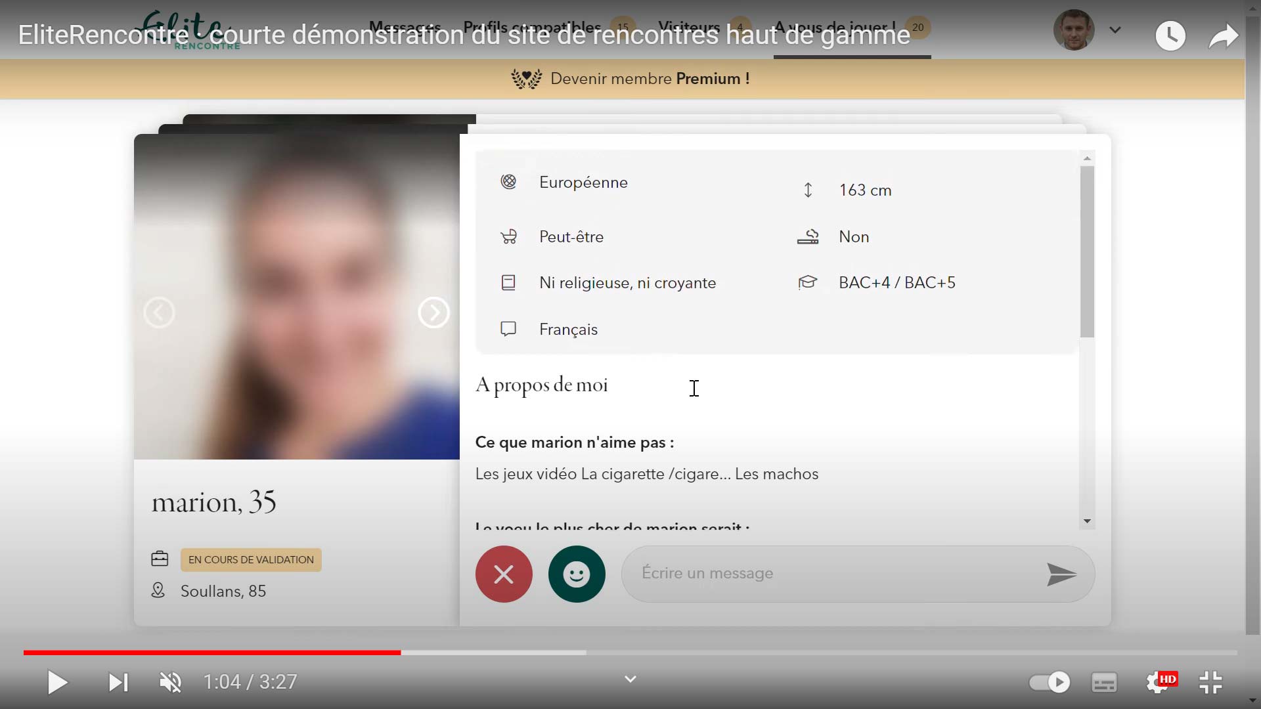Click the name marion, 35

pos(213,502)
